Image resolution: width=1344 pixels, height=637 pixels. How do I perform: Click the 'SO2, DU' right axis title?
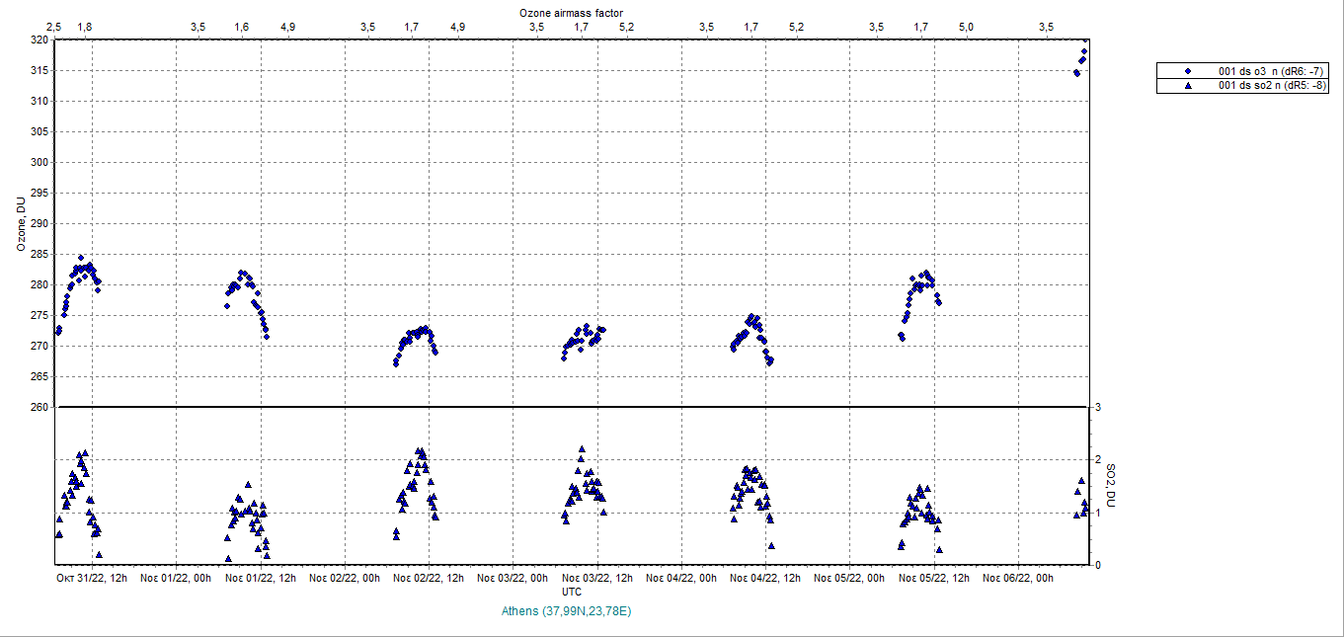[1110, 486]
